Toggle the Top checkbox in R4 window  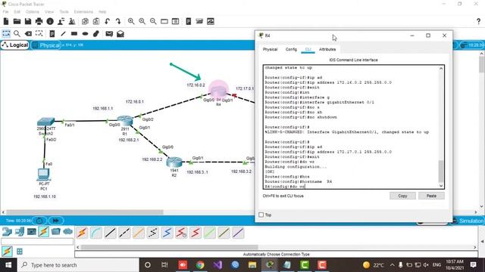click(x=261, y=215)
